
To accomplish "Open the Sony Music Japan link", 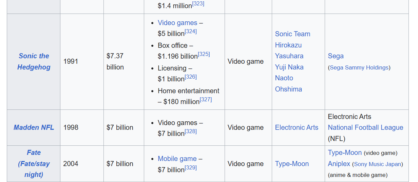I will click(377, 164).
